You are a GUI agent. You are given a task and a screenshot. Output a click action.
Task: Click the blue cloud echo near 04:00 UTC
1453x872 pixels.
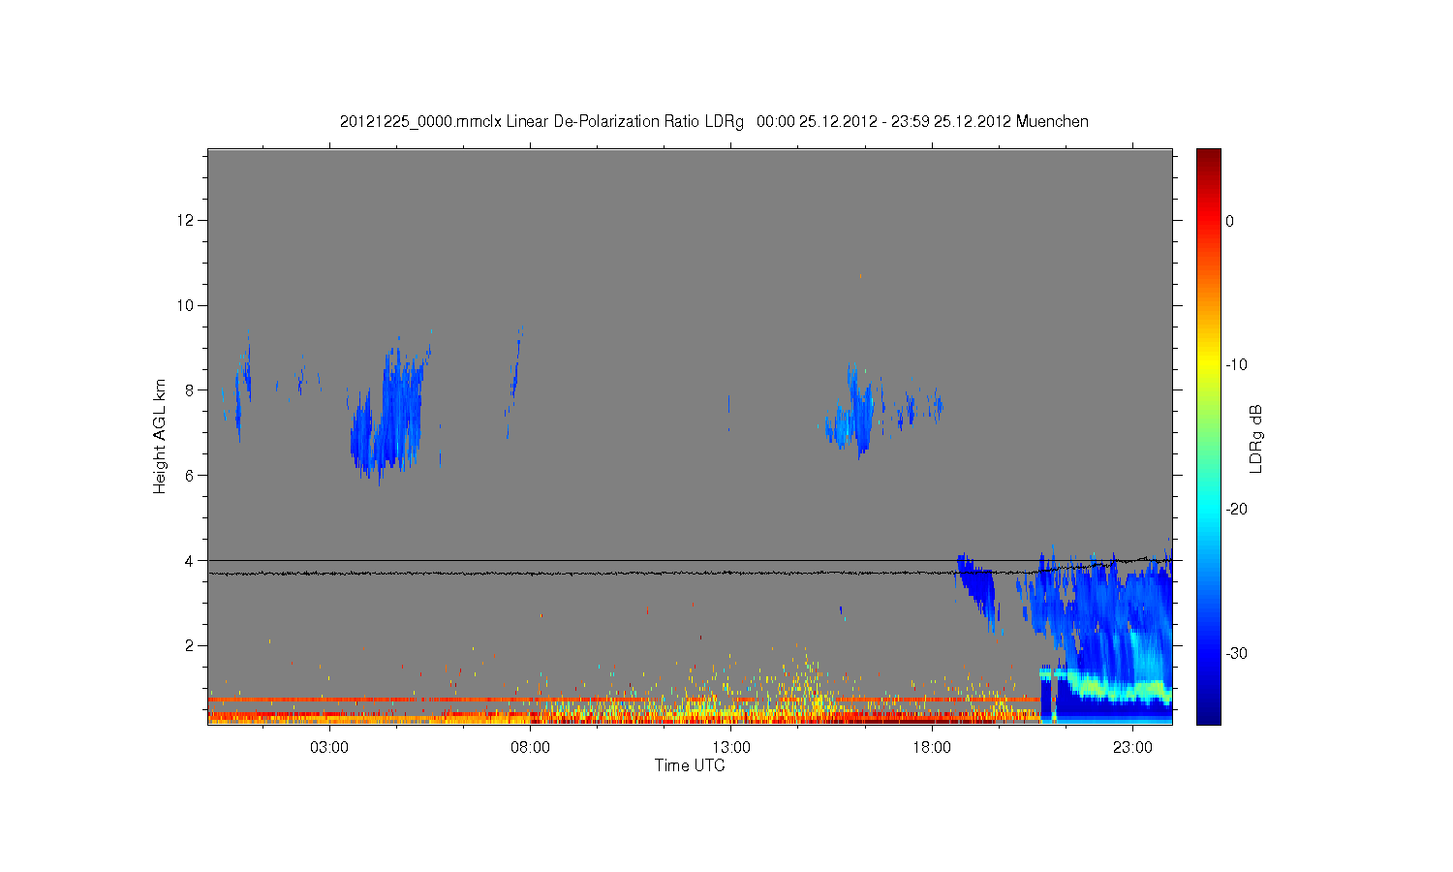tap(387, 417)
